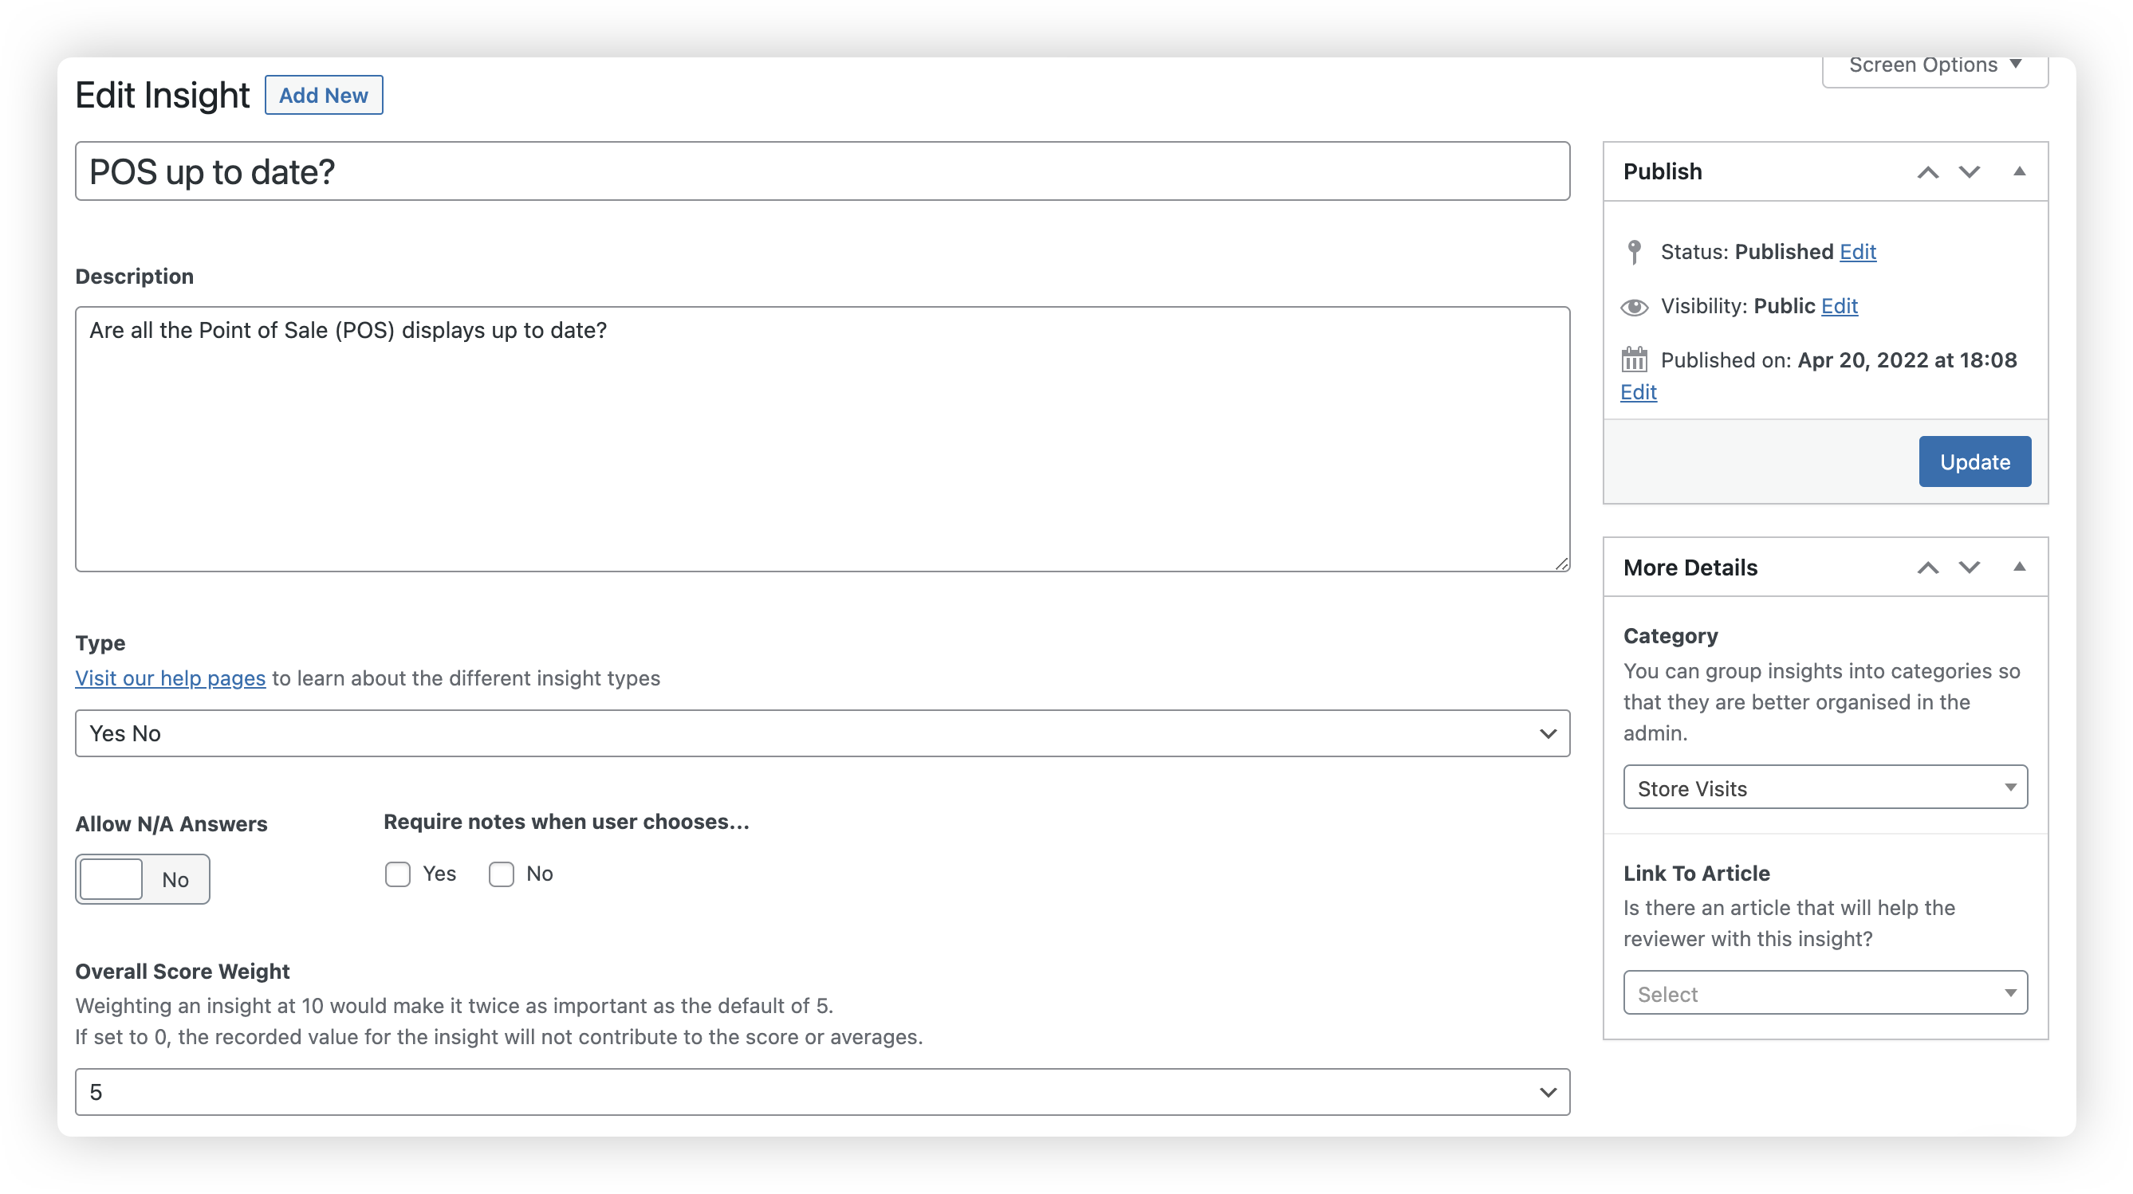Click the Add New button
The width and height of the screenshot is (2133, 1194).
[x=323, y=95]
